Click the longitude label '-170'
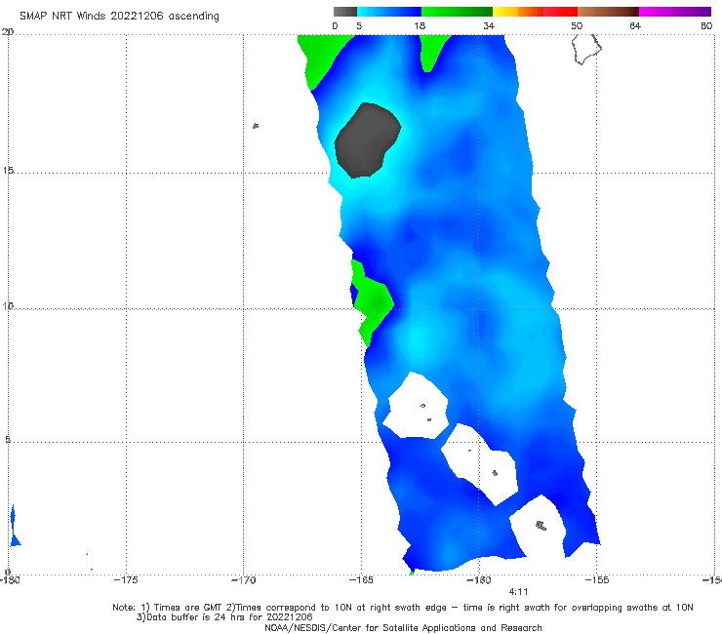The image size is (722, 634). tap(243, 580)
